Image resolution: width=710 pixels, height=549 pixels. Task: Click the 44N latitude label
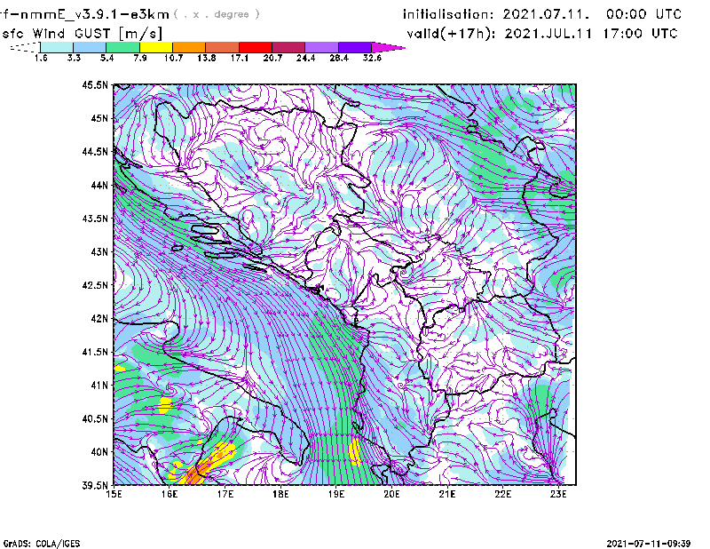pyautogui.click(x=99, y=185)
